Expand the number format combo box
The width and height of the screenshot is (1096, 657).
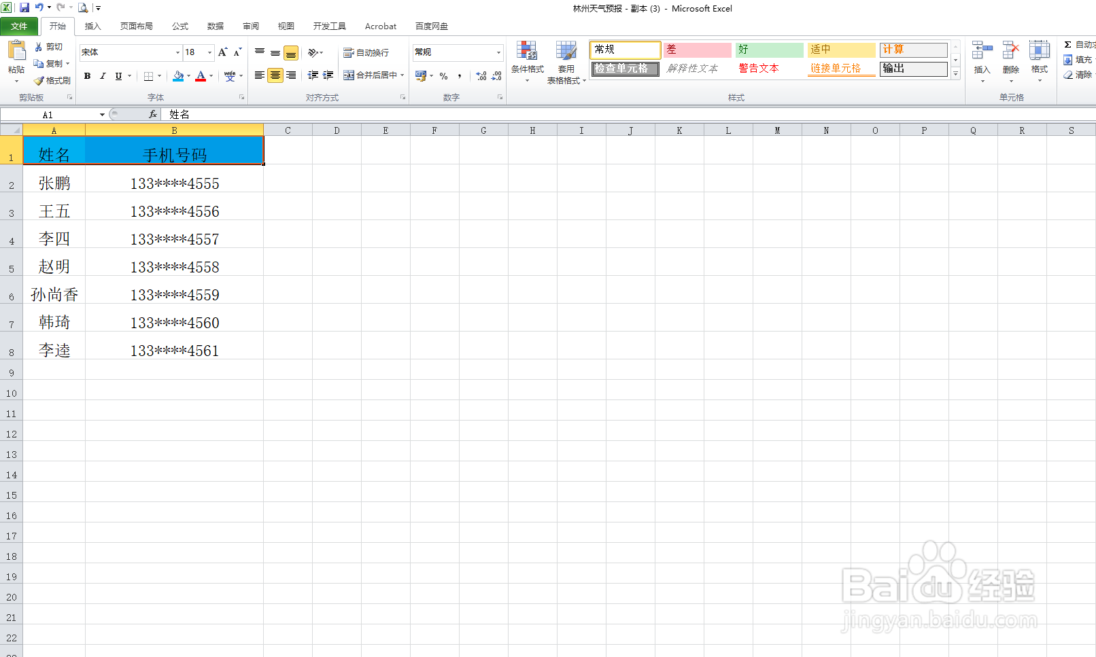click(498, 52)
